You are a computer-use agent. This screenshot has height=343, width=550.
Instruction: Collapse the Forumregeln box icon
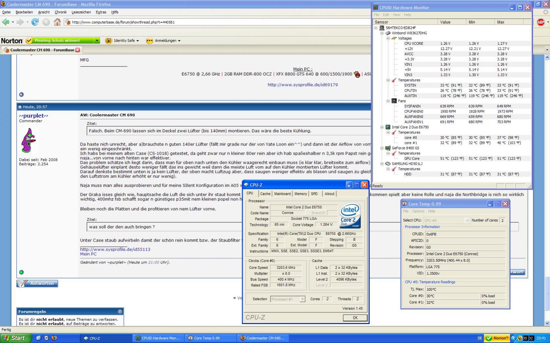(x=120, y=312)
